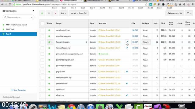Click smart bid arrow icon for gogvo.com
Screen dimensions: 195x109
click(127, 72)
